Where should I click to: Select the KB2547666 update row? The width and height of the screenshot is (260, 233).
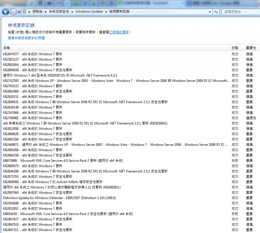[130, 112]
